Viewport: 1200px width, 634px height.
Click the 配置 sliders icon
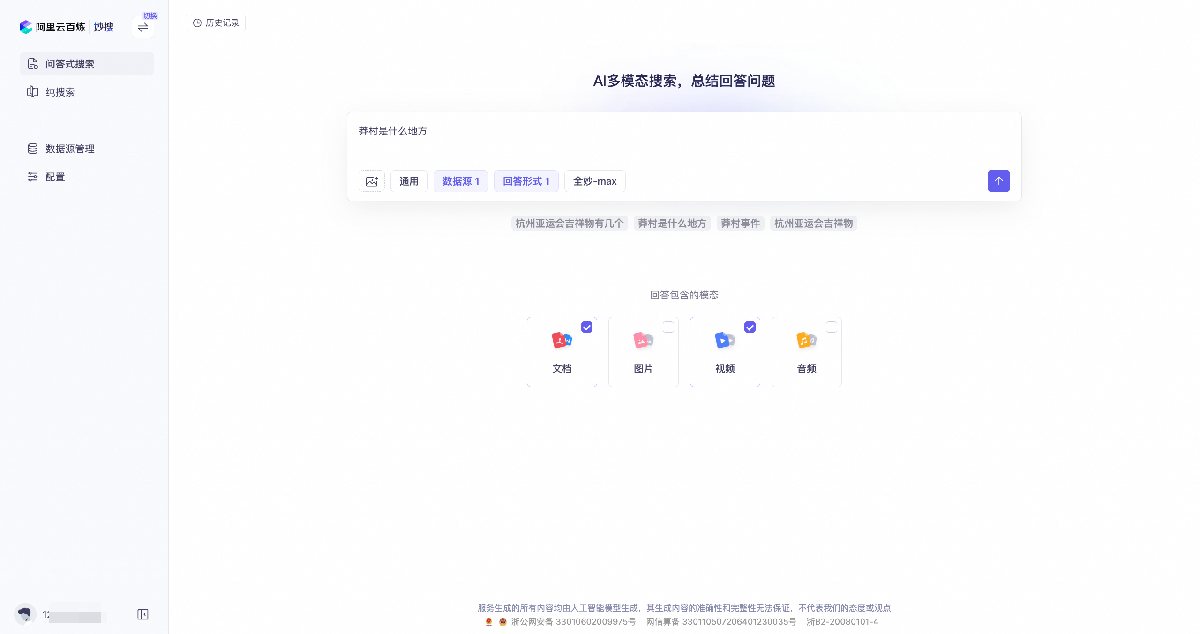click(x=33, y=177)
